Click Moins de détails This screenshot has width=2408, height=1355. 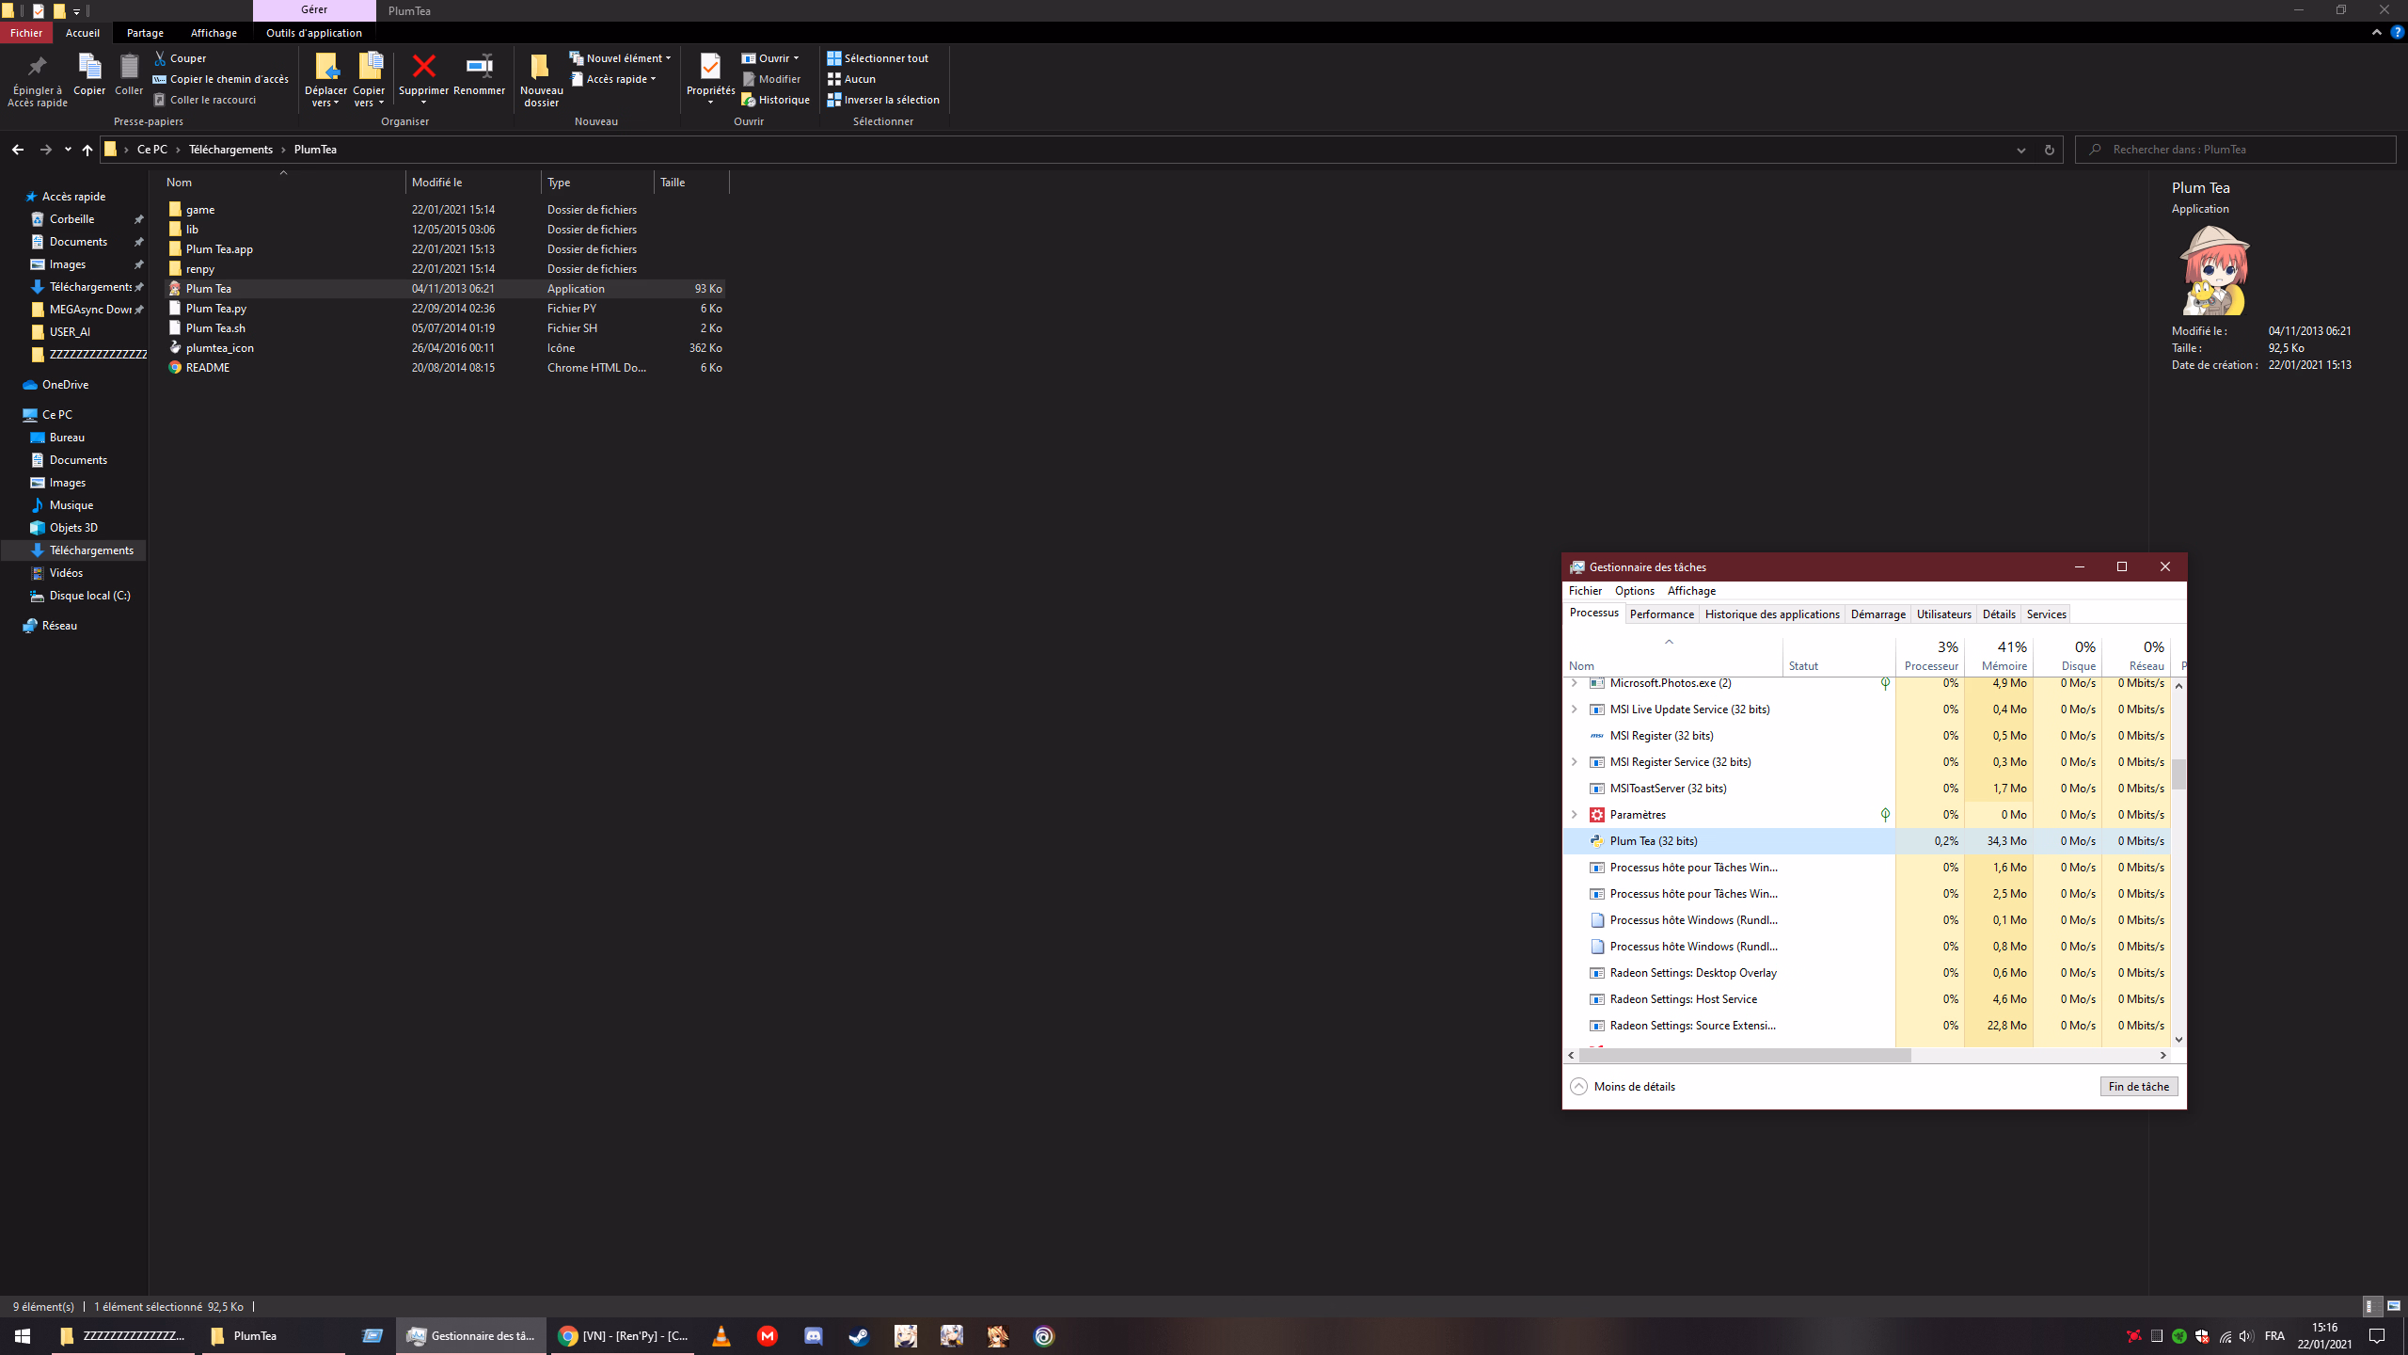[x=1623, y=1086]
